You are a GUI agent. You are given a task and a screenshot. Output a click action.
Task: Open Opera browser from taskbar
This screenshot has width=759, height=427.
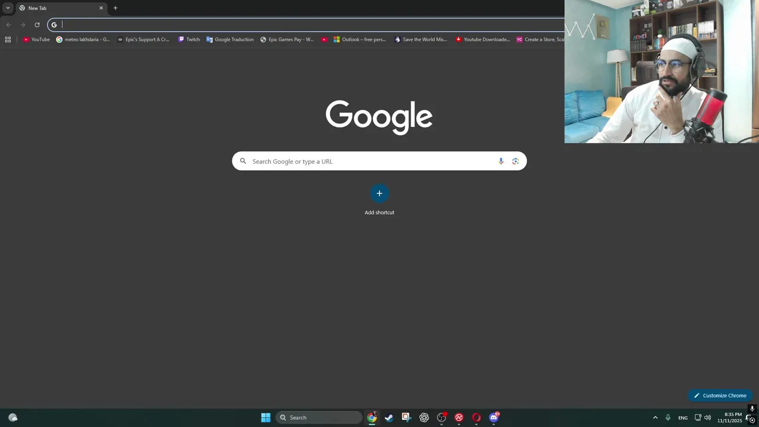point(476,418)
